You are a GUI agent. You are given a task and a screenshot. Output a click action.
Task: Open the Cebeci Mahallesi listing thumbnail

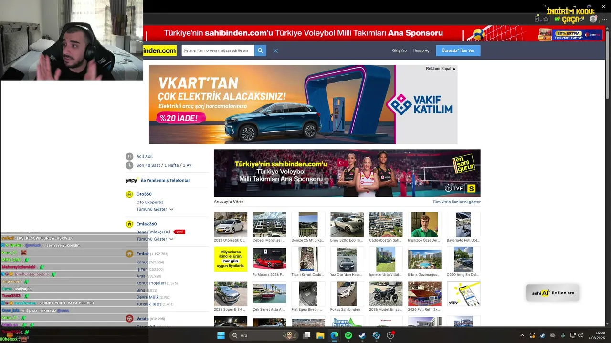pos(269,224)
